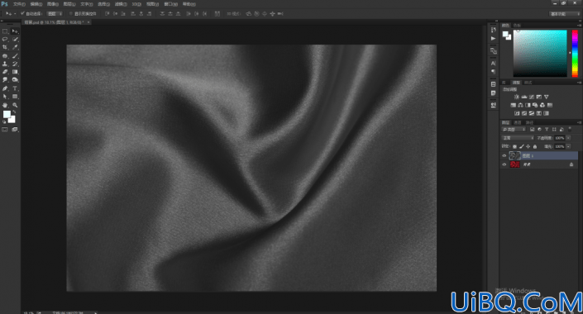
Task: Select the Rectangular Marquee tool
Action: tap(5, 31)
